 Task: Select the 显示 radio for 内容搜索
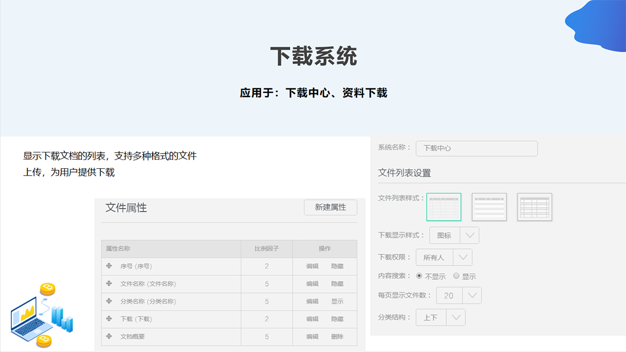pos(456,276)
